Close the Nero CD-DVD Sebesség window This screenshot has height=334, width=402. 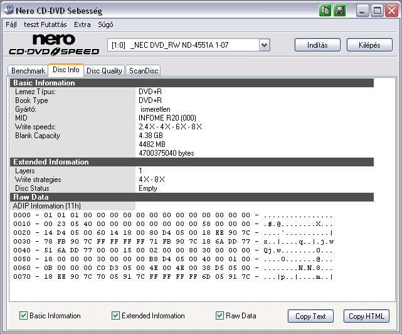tap(392, 11)
